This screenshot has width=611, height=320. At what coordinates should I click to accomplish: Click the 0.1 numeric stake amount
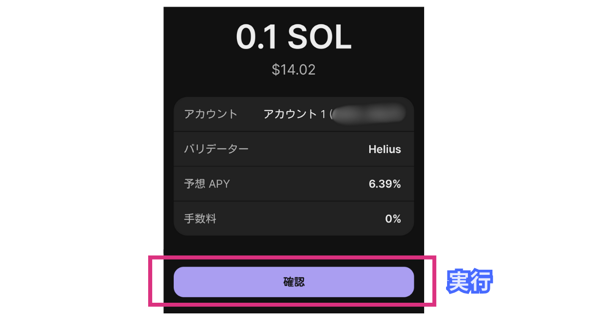[257, 38]
